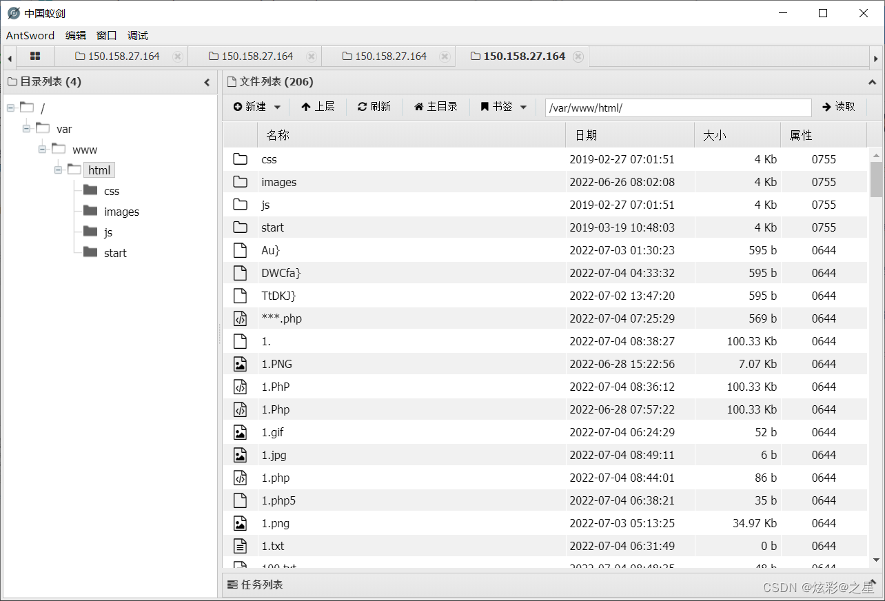Click folder icon of css row
Viewport: 885px width, 601px height.
click(x=240, y=159)
